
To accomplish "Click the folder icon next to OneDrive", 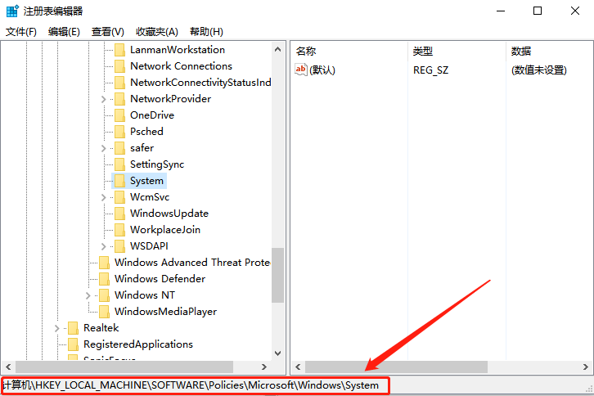I will (119, 115).
